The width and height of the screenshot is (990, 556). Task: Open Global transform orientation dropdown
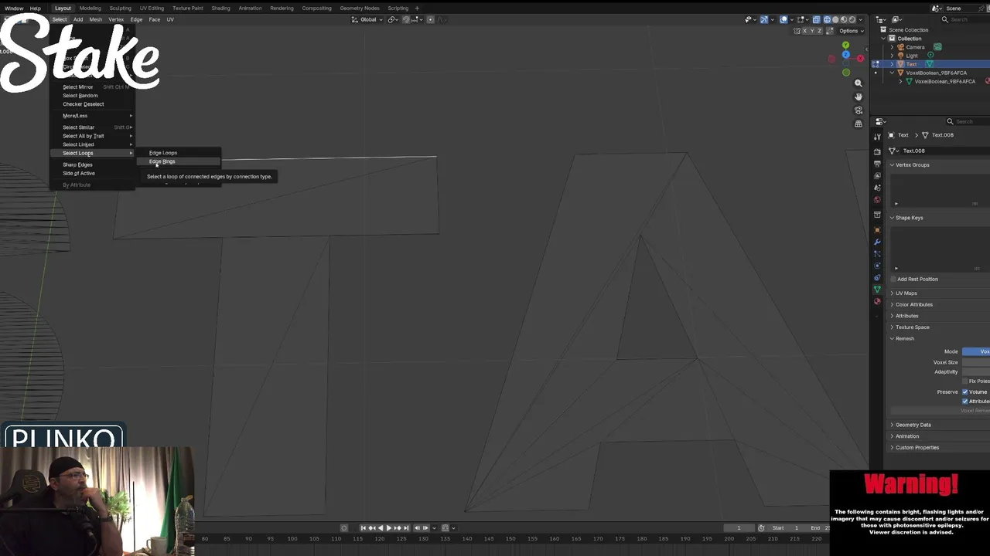(367, 19)
